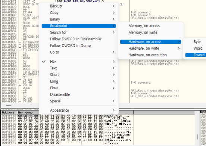Click the highlighted bytes 58 CB 44 00
Image resolution: width=206 pixels, height=146 pixels.
coord(28,116)
